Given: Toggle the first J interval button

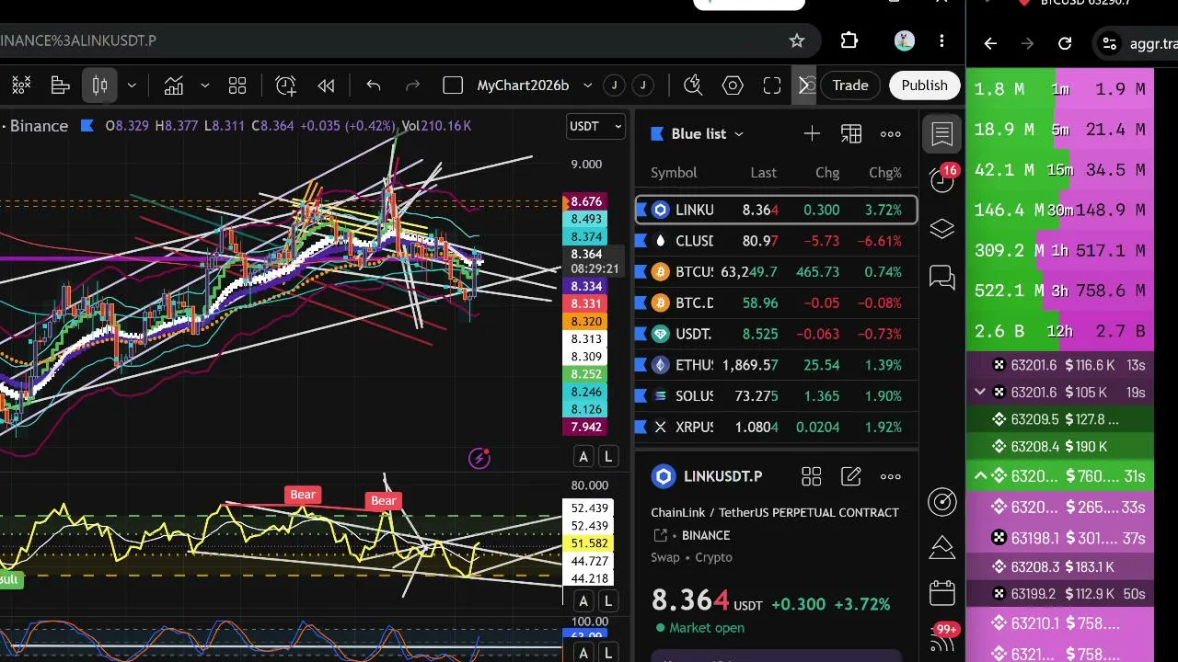Looking at the screenshot, I should pyautogui.click(x=614, y=86).
